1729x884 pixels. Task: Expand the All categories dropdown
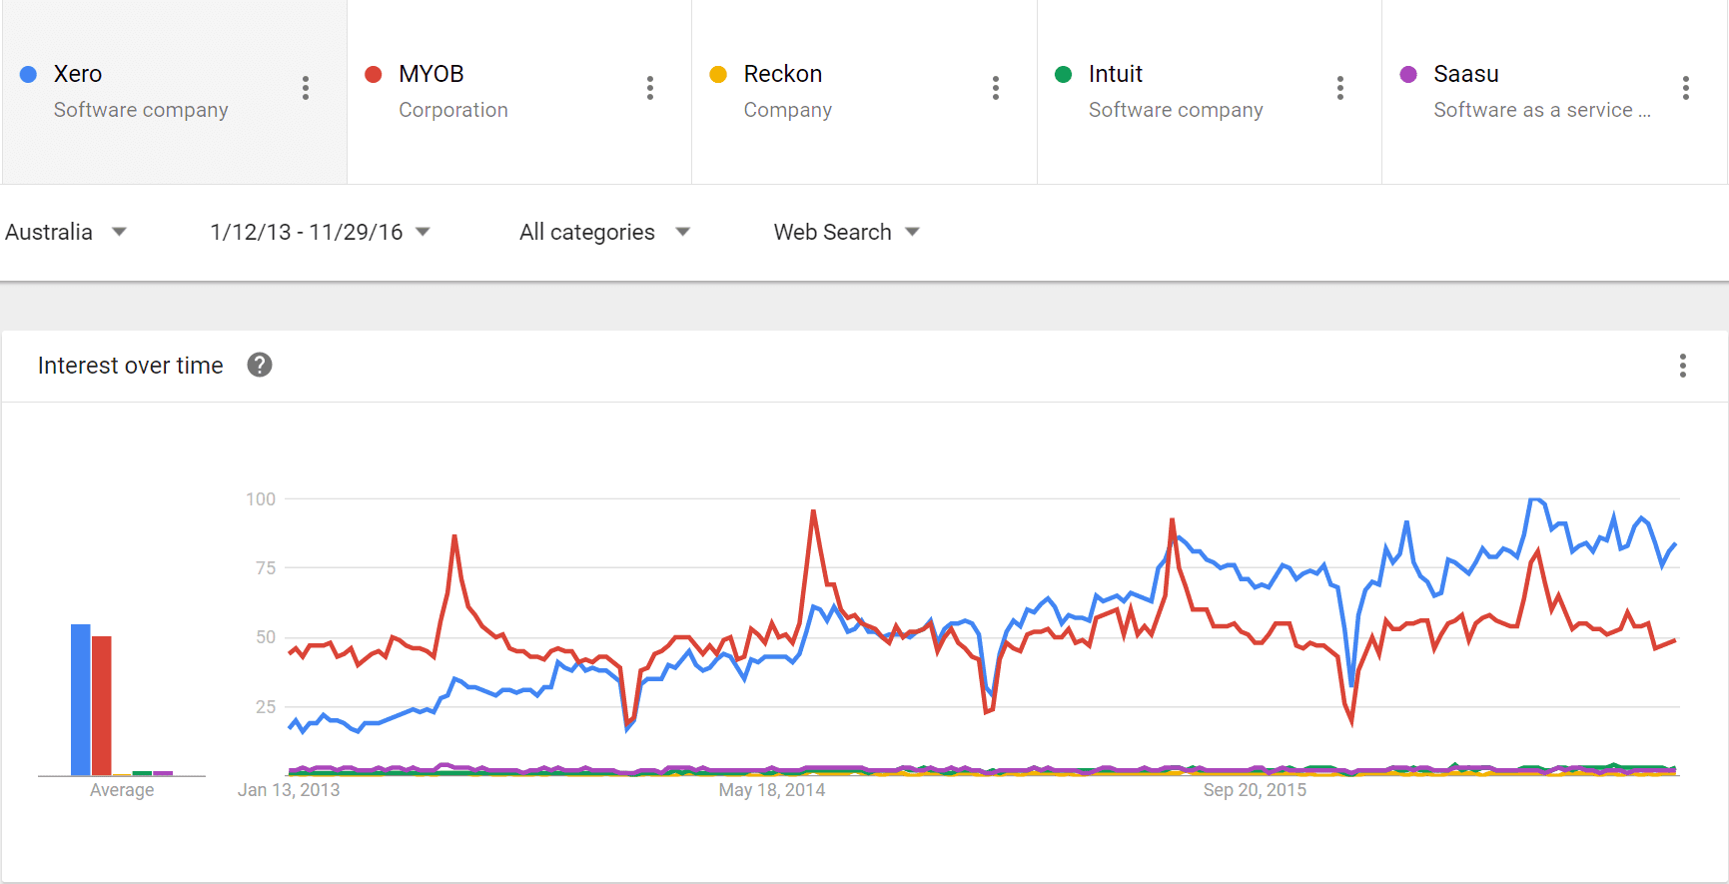pyautogui.click(x=605, y=232)
